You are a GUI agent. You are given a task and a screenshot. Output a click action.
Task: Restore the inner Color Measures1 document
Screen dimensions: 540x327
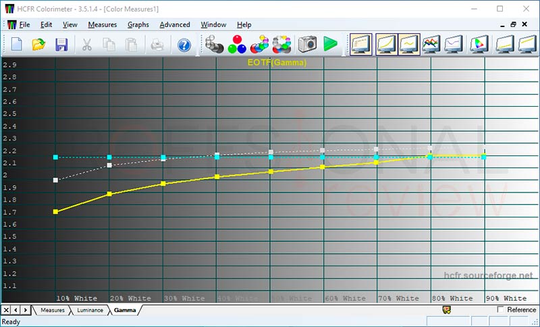pos(513,24)
